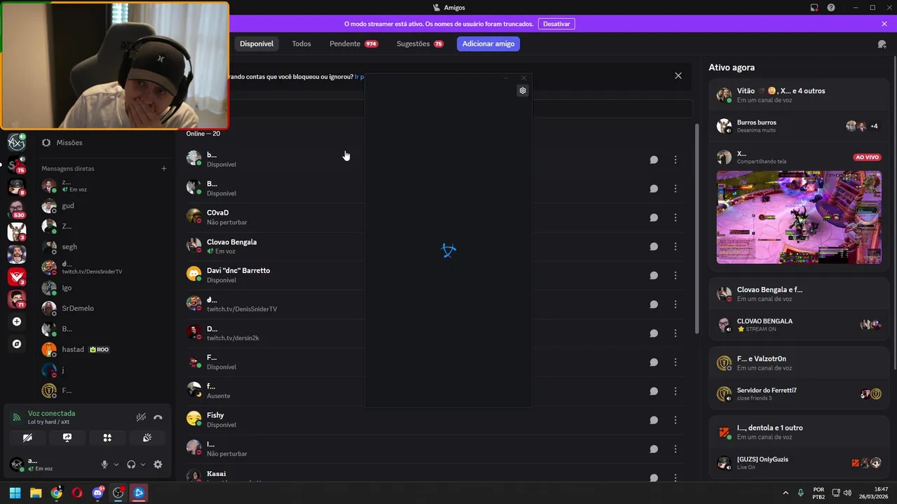Close the blocked accounts notice
This screenshot has width=897, height=504.
[x=678, y=76]
